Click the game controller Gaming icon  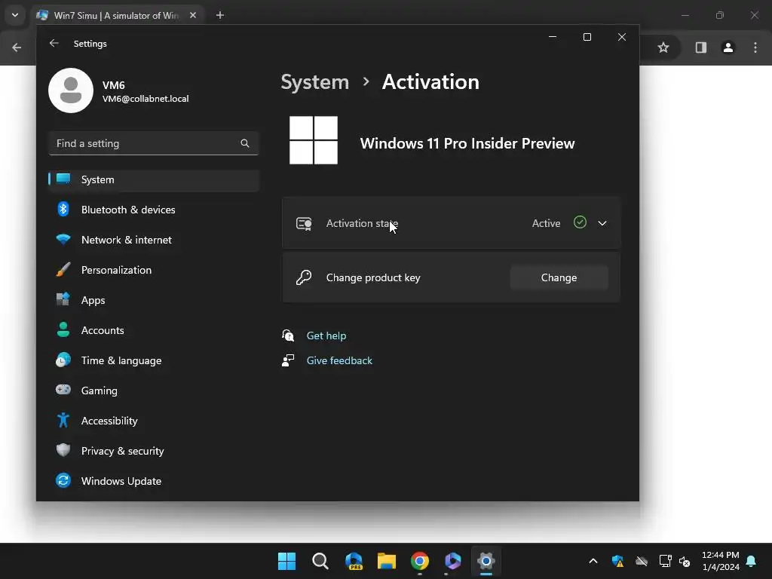63,390
